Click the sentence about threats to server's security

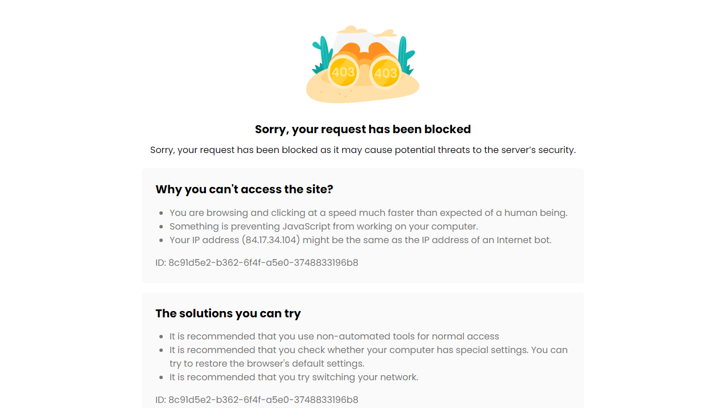point(363,150)
